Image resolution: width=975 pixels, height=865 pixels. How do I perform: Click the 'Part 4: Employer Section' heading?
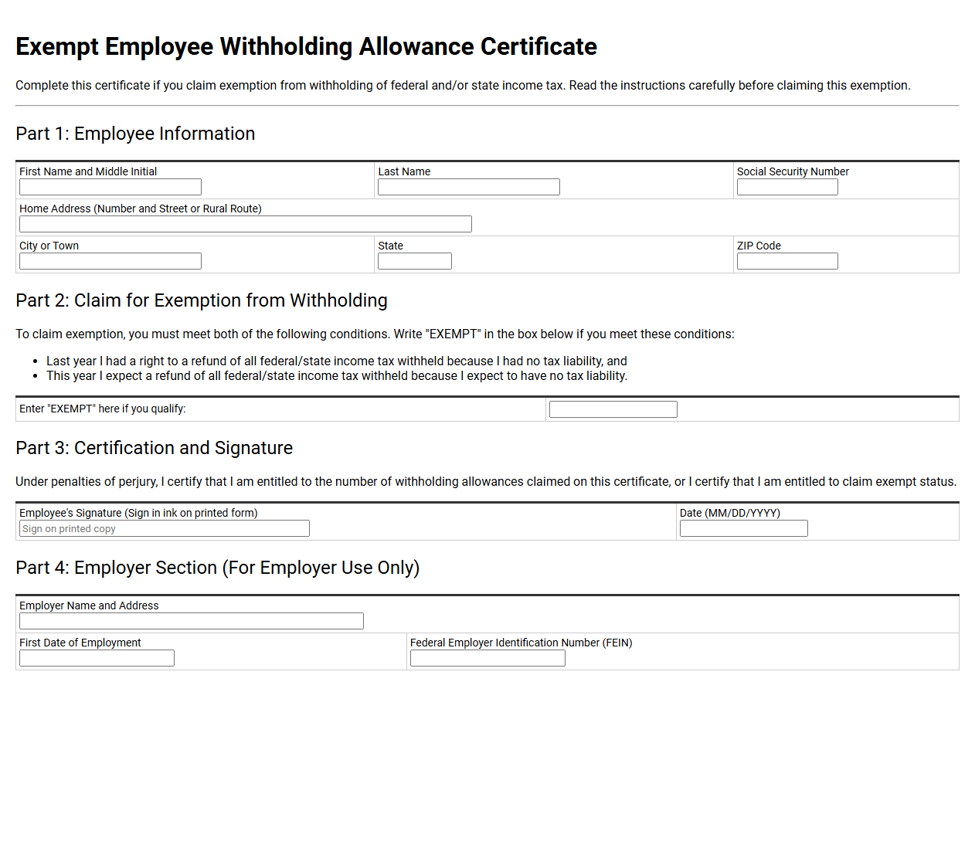(218, 568)
